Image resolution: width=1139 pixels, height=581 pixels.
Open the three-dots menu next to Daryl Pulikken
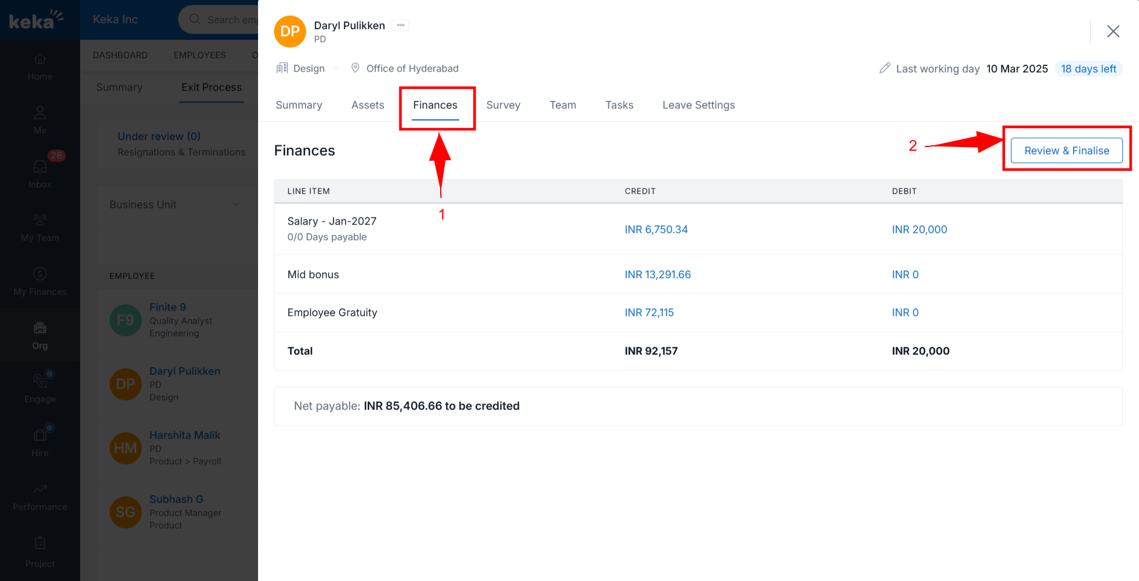[400, 25]
